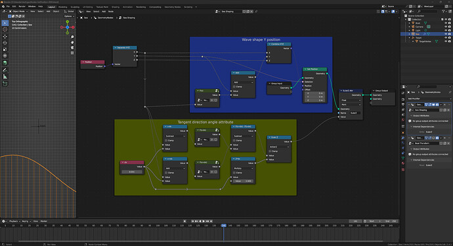Select the Cursor tool in viewport toolbar
The height and width of the screenshot is (246, 453).
pos(5,29)
